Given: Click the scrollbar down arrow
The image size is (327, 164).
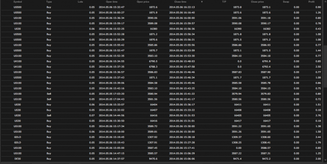Looking at the screenshot, I should [x=325, y=160].
